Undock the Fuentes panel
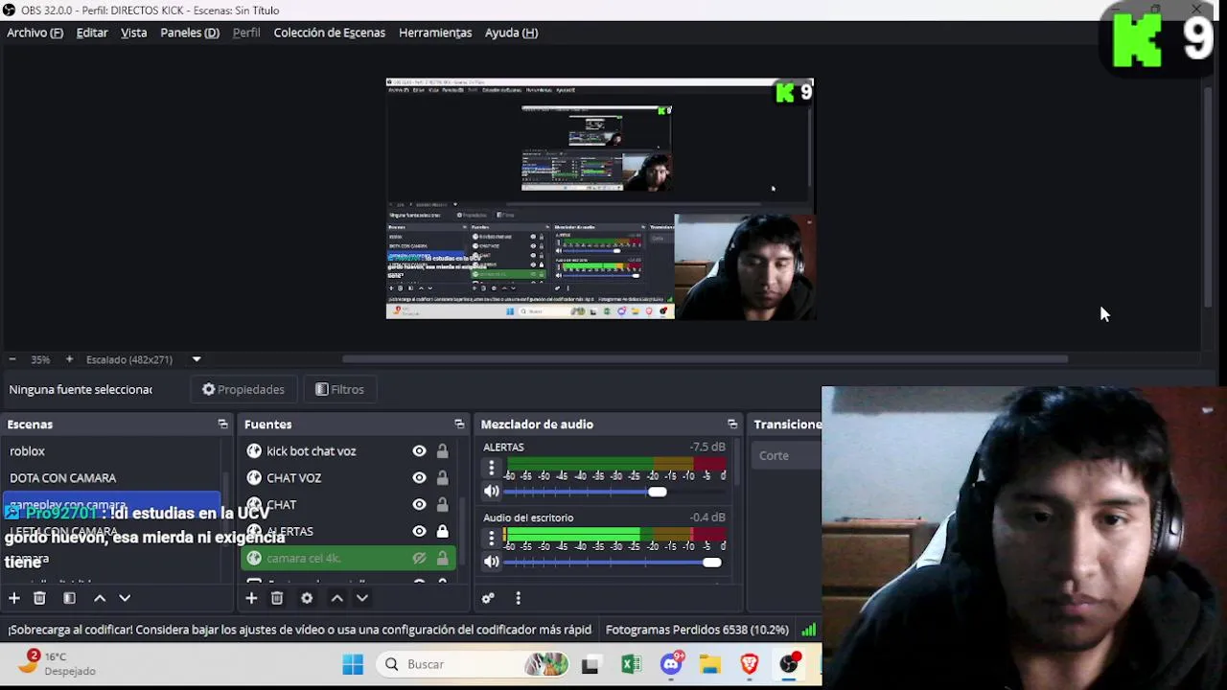The width and height of the screenshot is (1227, 690). (459, 424)
